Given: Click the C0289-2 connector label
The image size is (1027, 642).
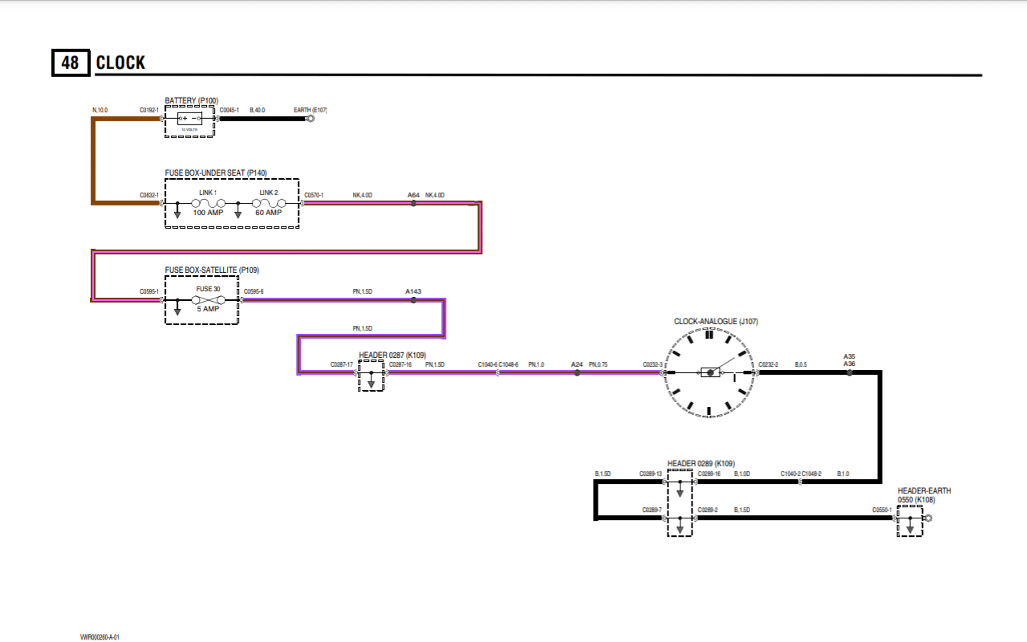Looking at the screenshot, I should pyautogui.click(x=708, y=510).
